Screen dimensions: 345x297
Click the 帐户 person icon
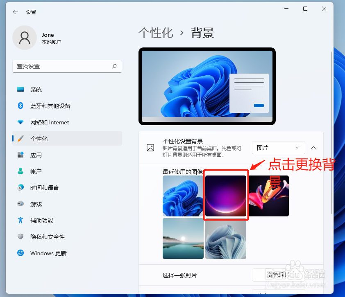pos(20,171)
